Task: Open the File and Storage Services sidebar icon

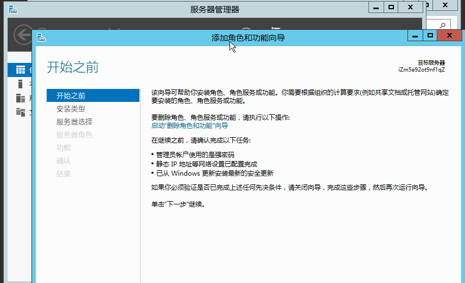Action: [x=21, y=112]
